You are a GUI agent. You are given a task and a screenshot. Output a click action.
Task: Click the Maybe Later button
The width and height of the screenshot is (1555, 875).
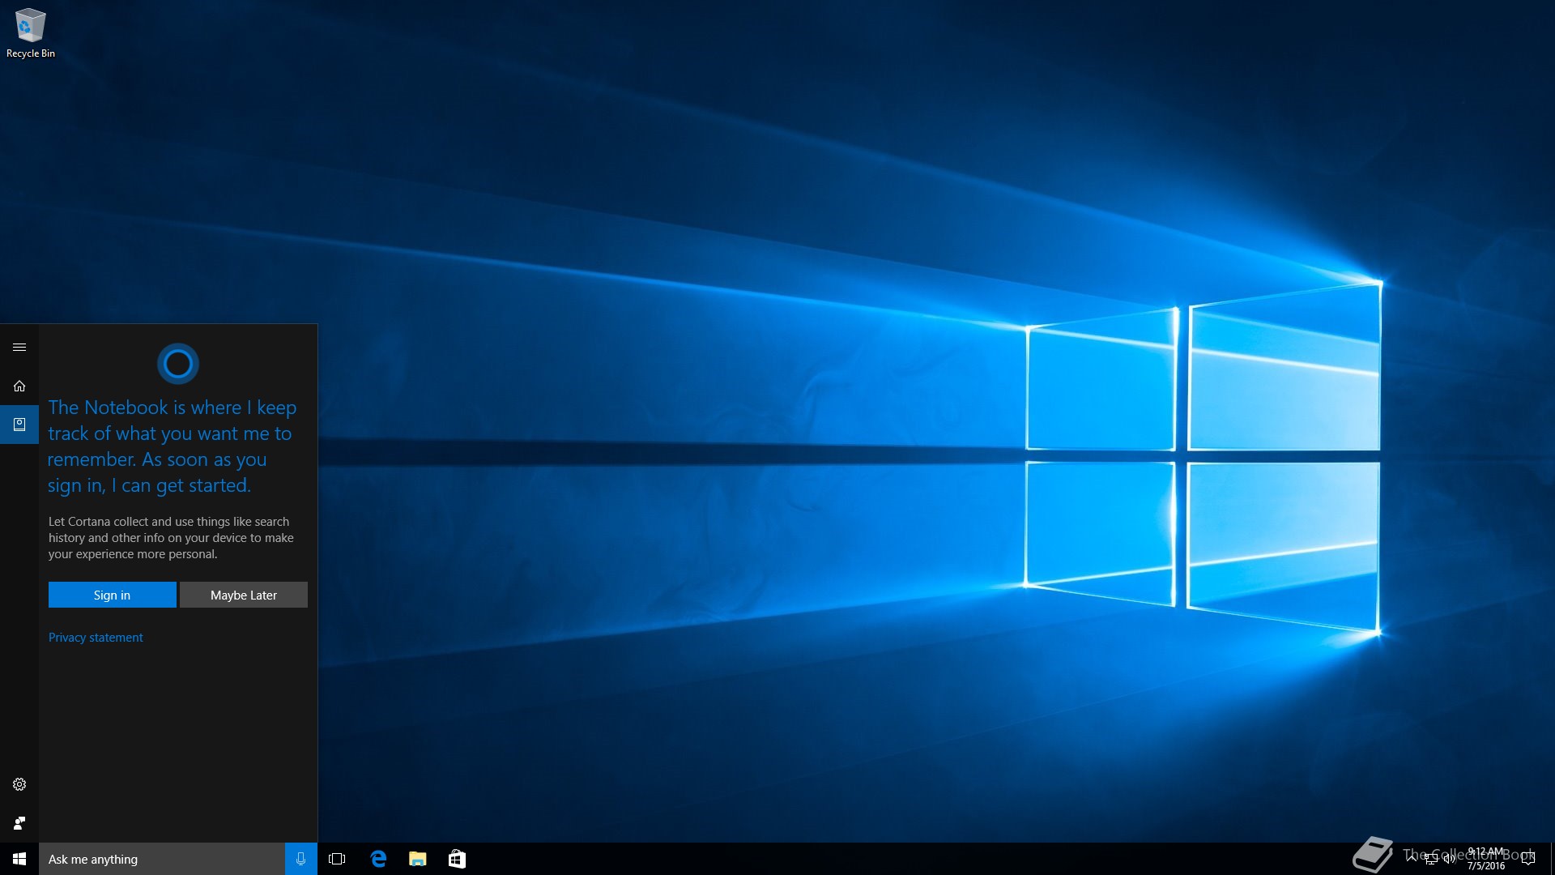[x=243, y=595]
